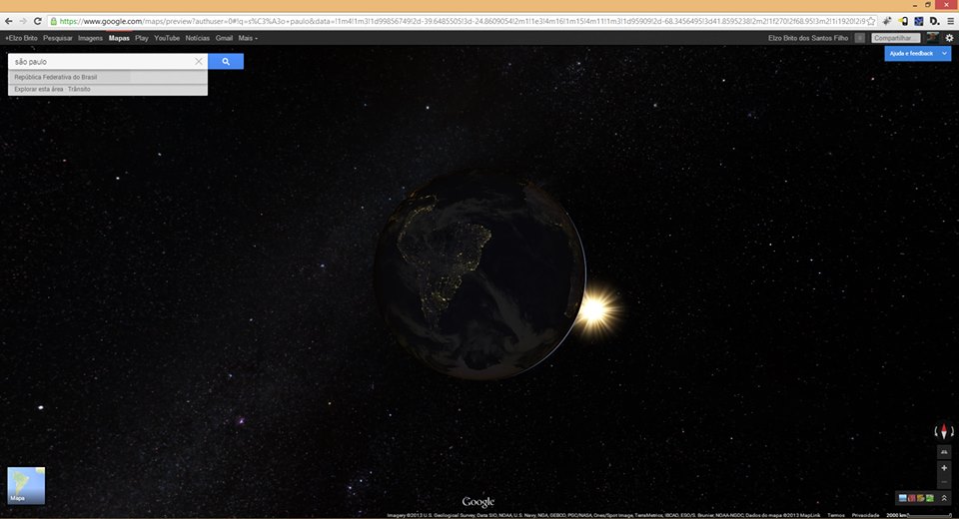Viewport: 959px width, 519px height.
Task: Click Explorar esta área link
Action: click(38, 89)
